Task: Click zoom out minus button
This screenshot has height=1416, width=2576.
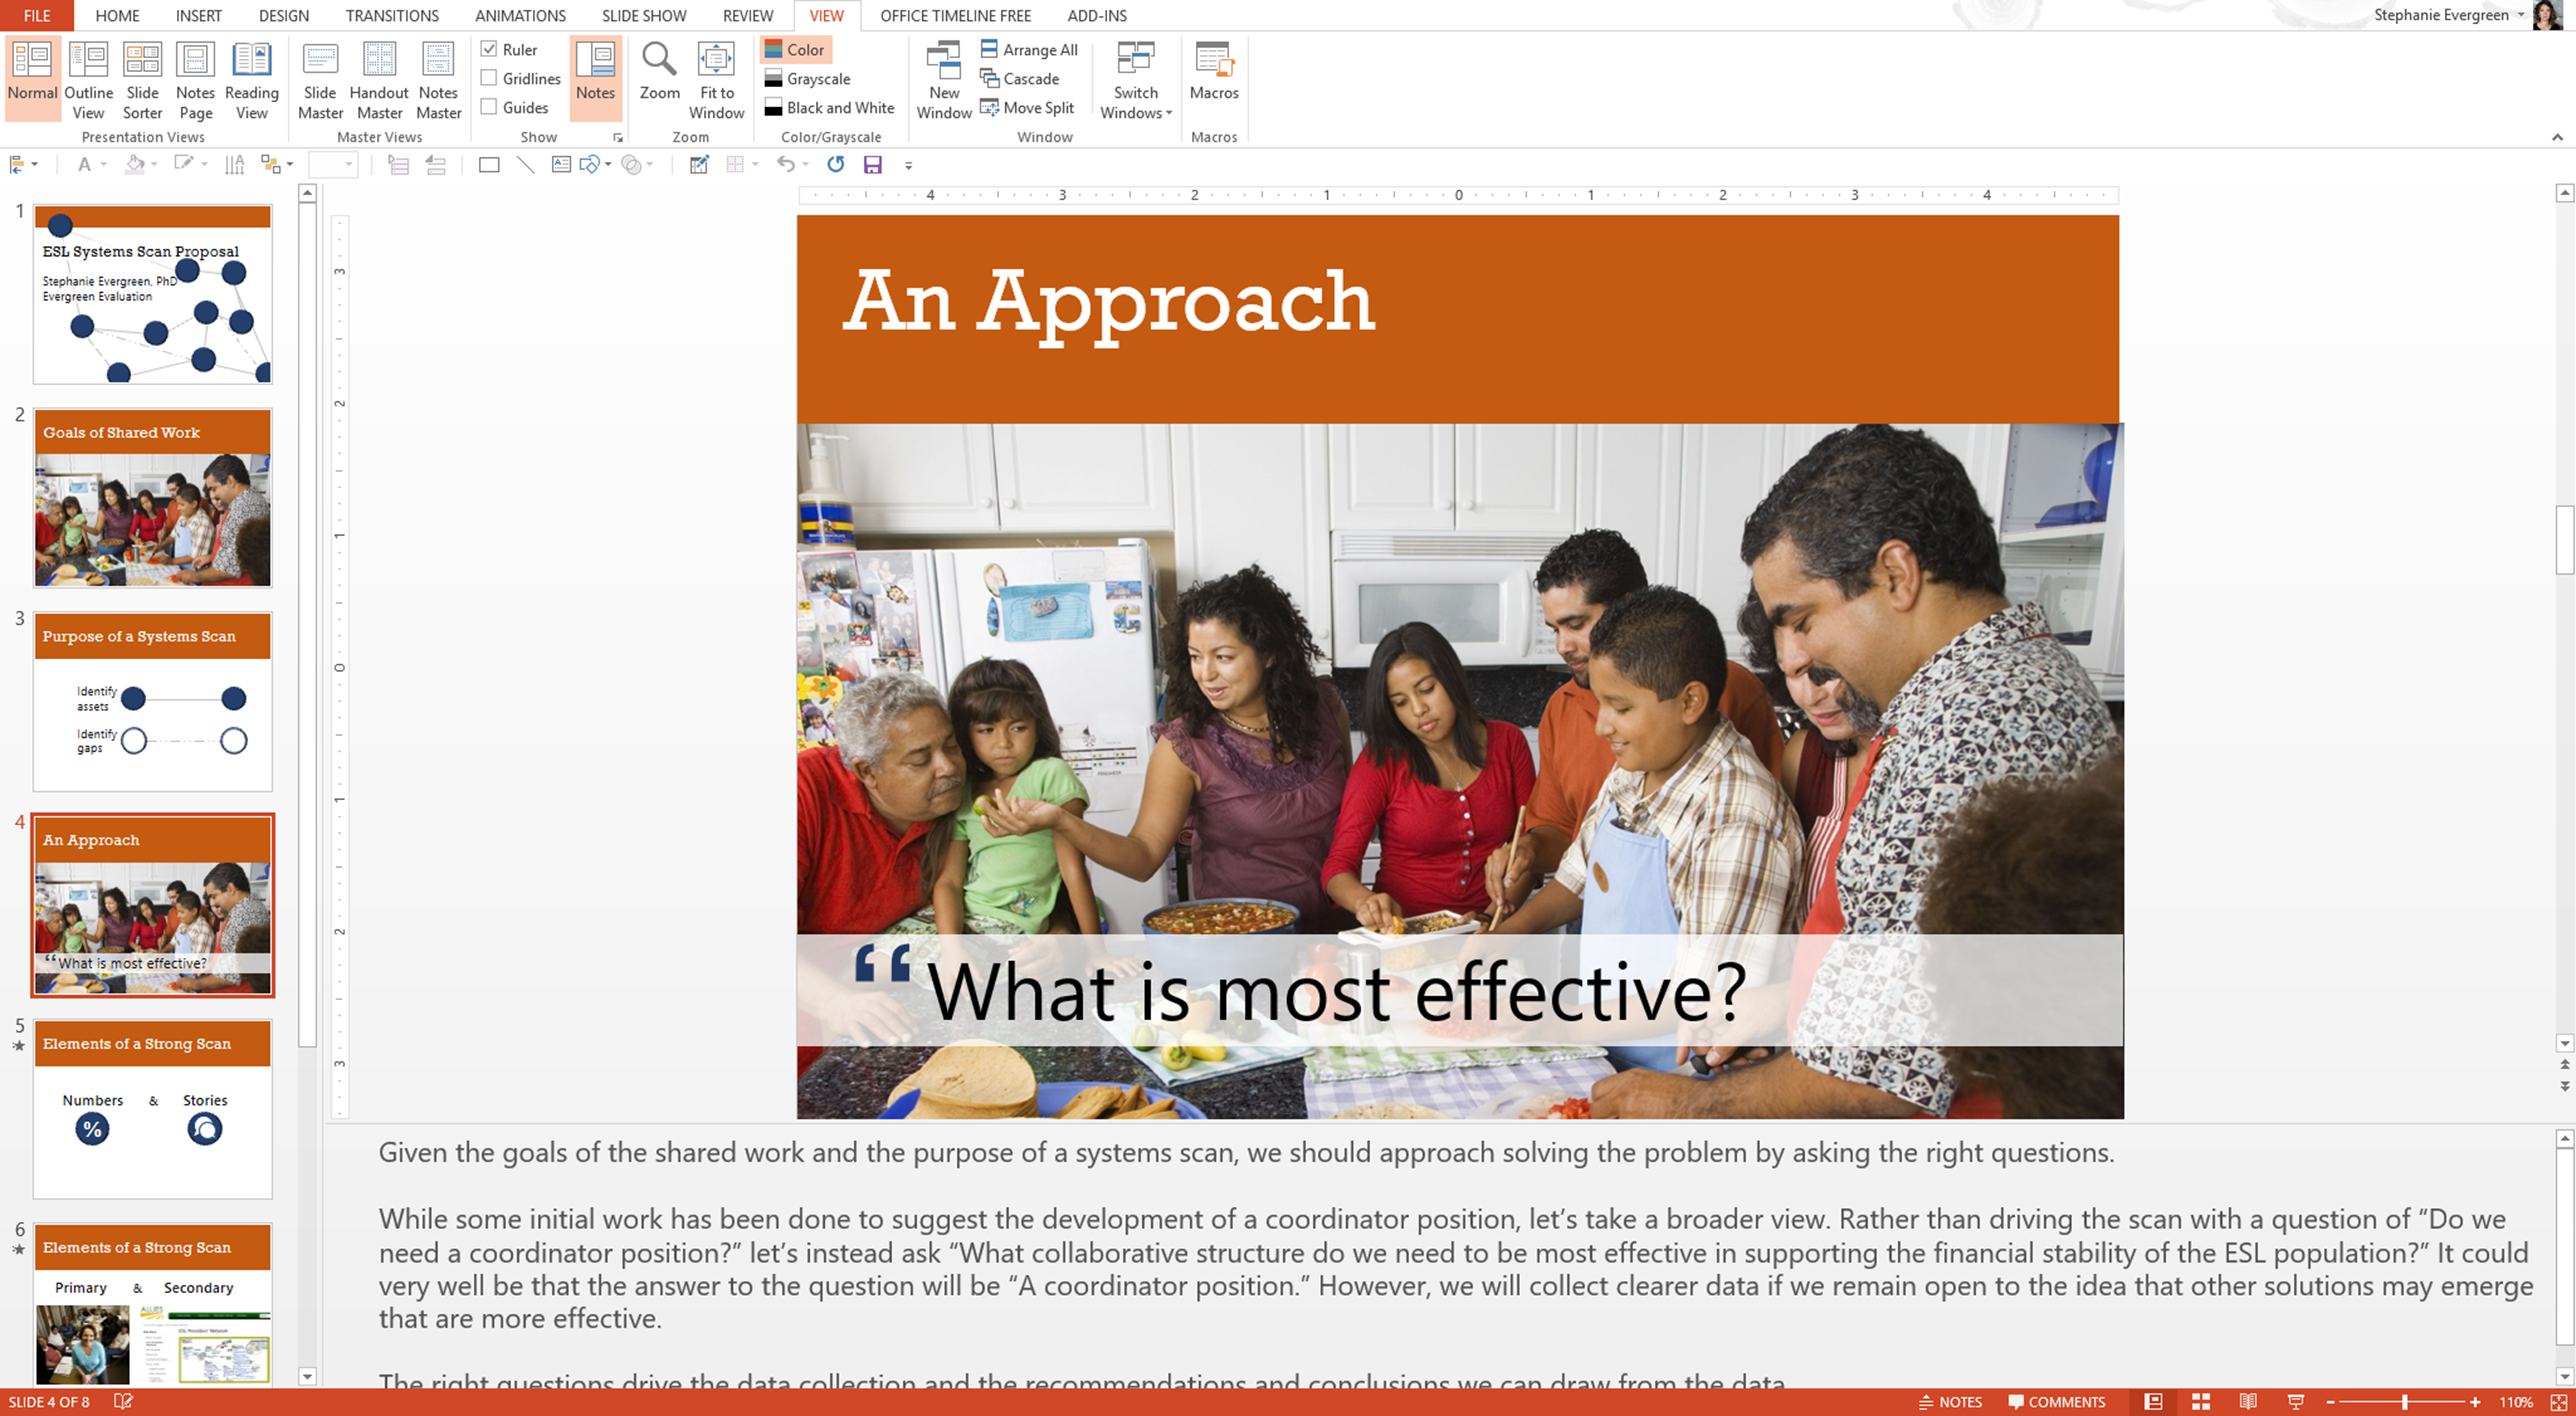Action: point(2330,1402)
